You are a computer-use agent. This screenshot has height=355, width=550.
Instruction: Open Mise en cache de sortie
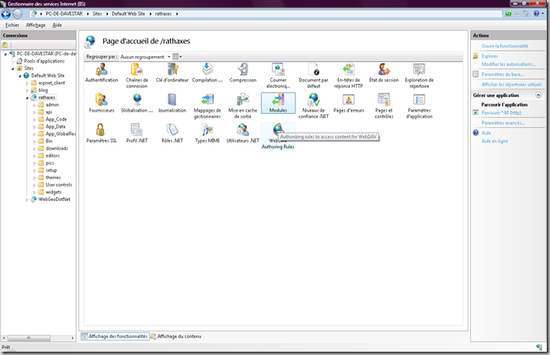point(242,106)
